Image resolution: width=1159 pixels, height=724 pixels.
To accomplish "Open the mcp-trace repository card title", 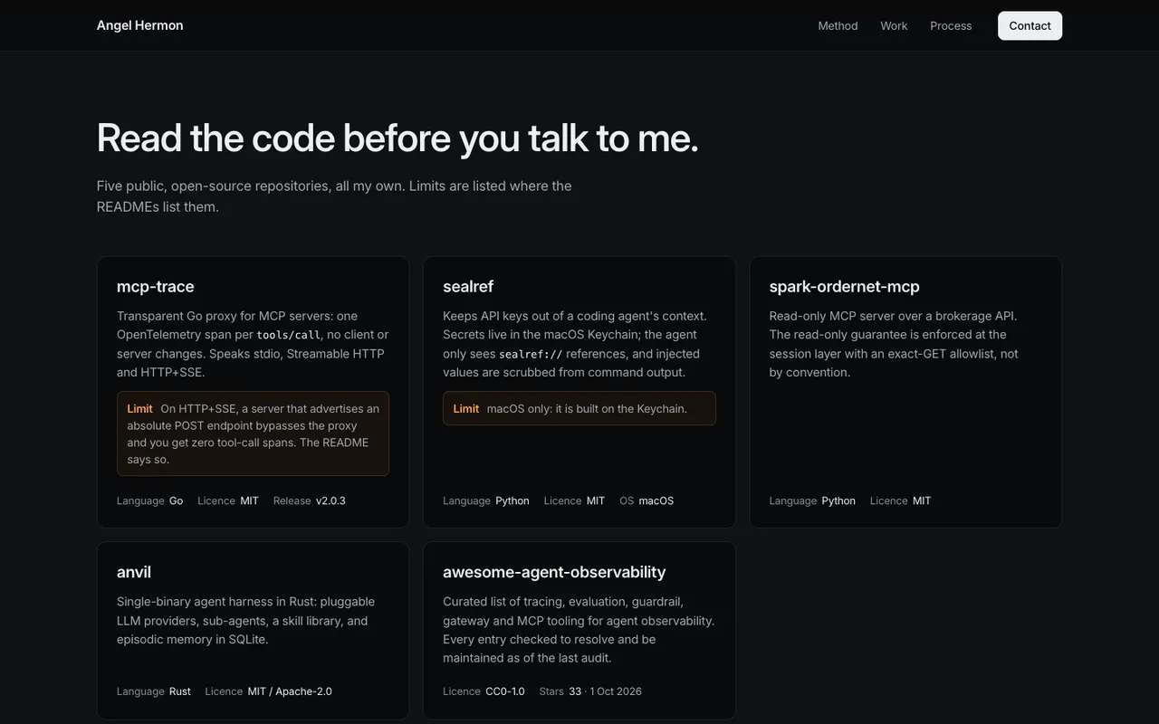I will (155, 286).
